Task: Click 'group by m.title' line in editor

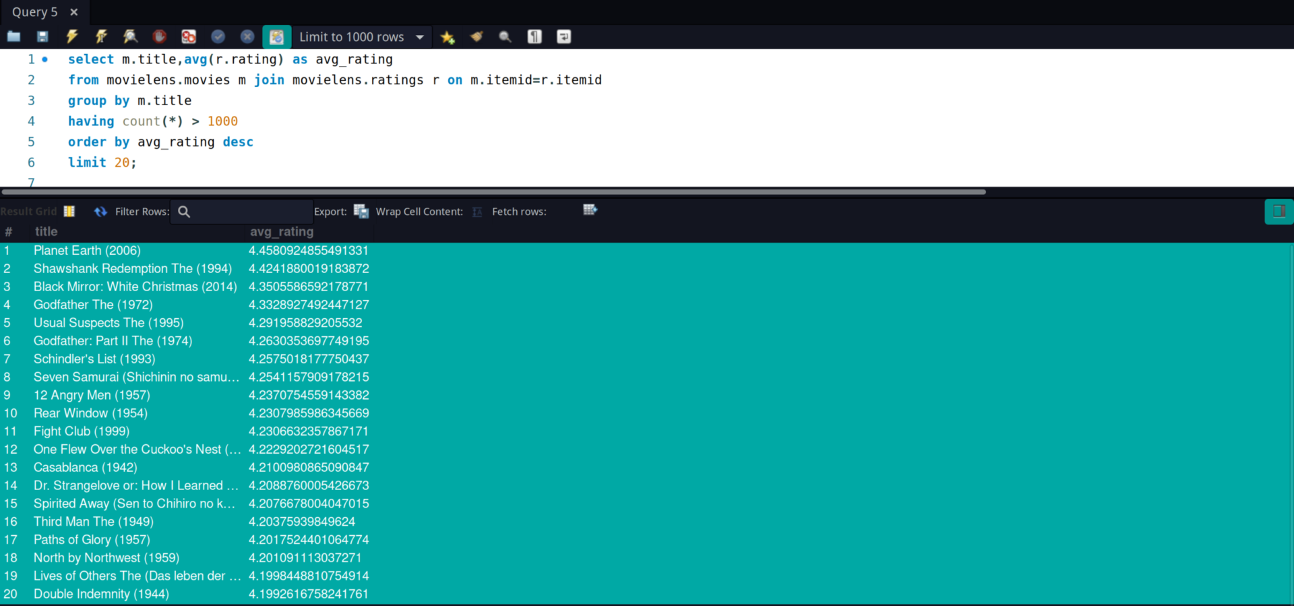Action: 130,100
